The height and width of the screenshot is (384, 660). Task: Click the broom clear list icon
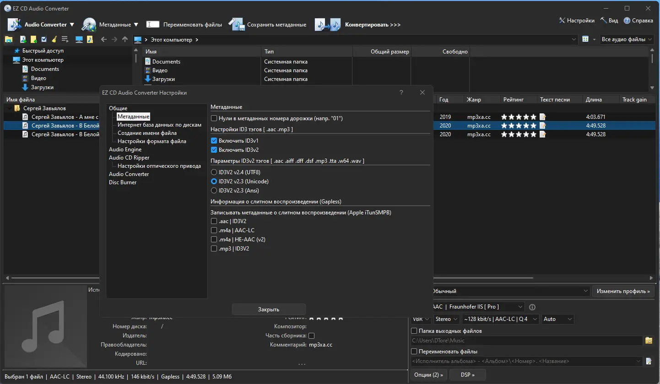click(54, 40)
